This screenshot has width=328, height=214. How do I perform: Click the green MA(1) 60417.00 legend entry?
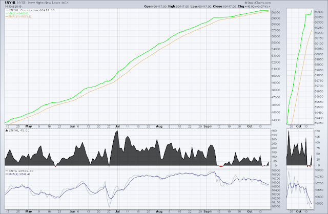[x=17, y=13]
